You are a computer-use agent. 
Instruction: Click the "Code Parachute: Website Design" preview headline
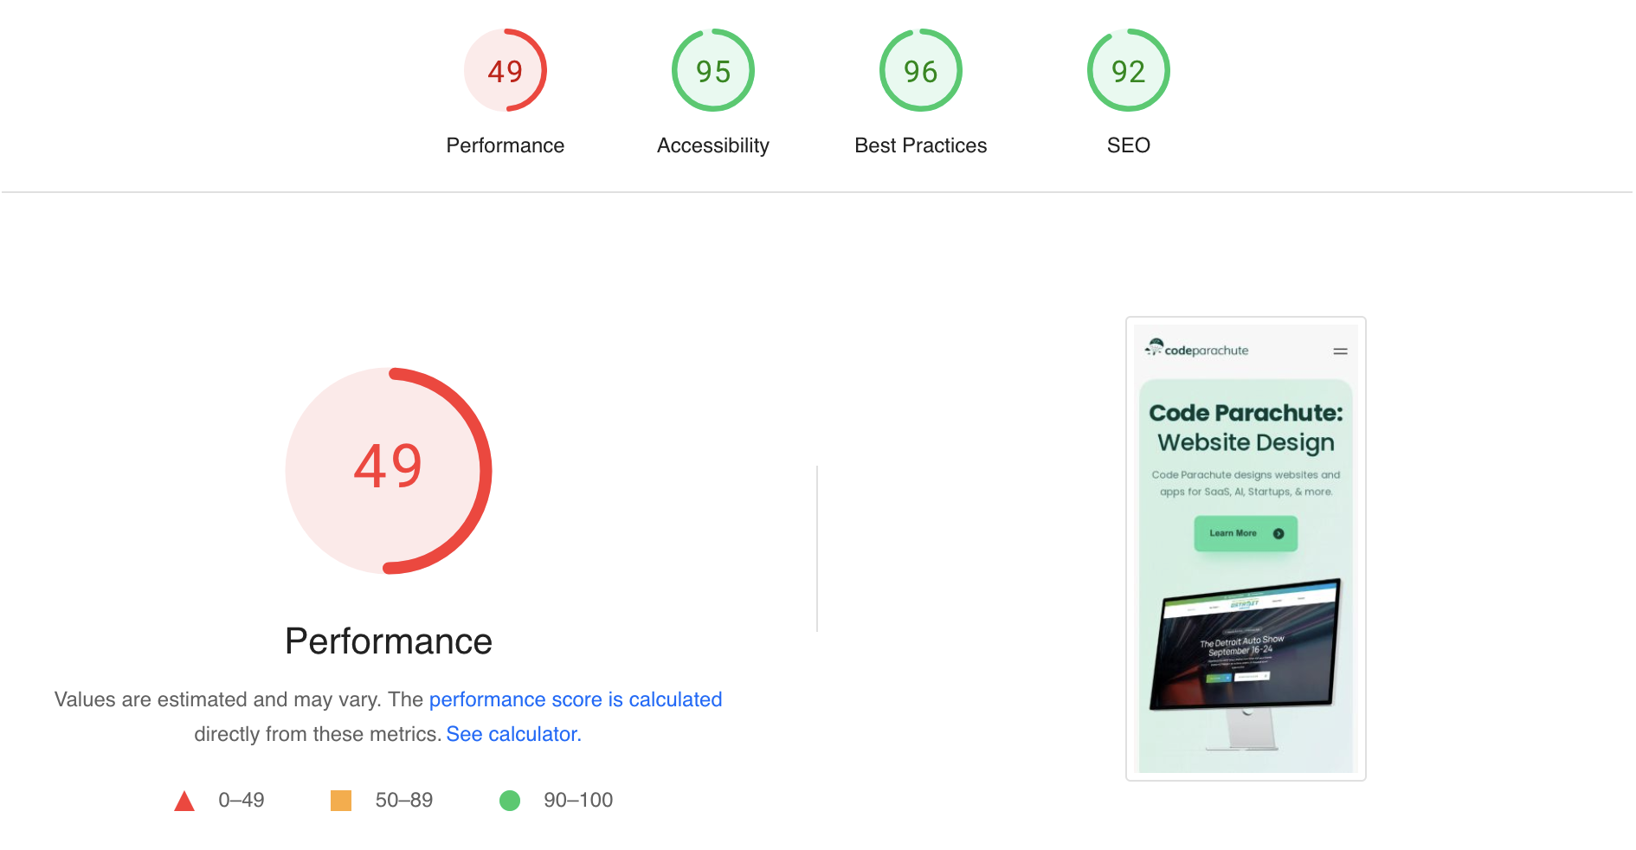(x=1246, y=428)
